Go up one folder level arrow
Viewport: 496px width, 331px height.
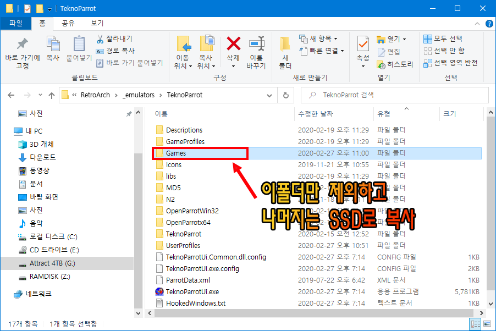pos(52,95)
